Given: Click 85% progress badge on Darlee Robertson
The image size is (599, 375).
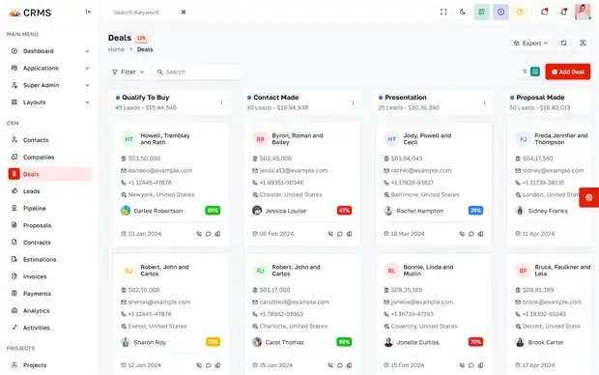Looking at the screenshot, I should pyautogui.click(x=213, y=211).
